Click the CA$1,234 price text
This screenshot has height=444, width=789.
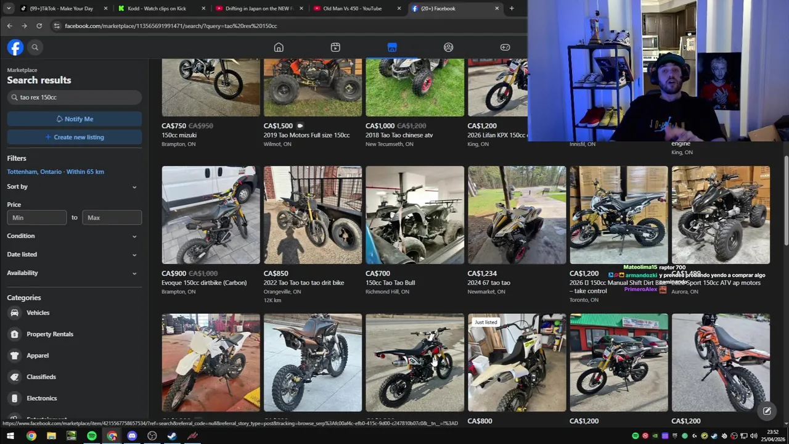(x=482, y=273)
